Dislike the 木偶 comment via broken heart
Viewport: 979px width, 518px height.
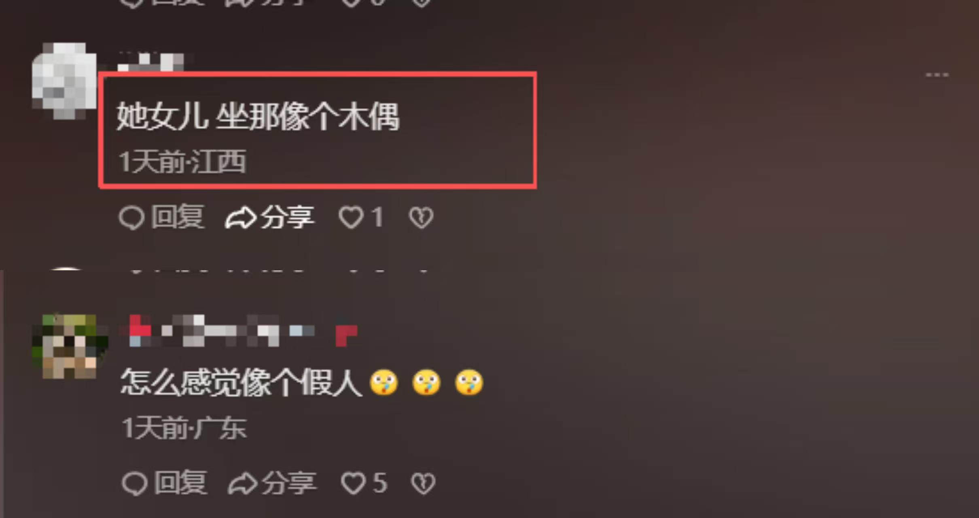coord(421,218)
